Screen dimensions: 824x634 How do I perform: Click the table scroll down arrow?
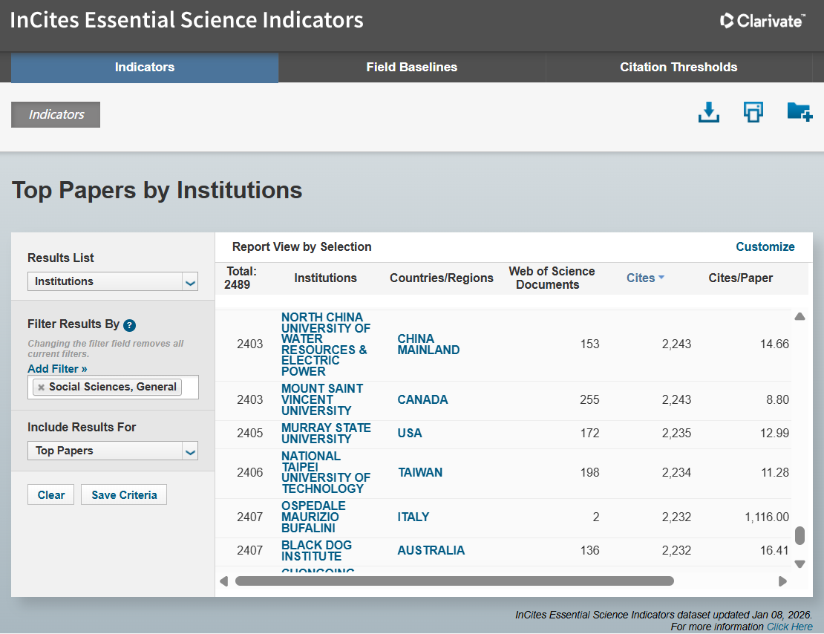point(800,563)
